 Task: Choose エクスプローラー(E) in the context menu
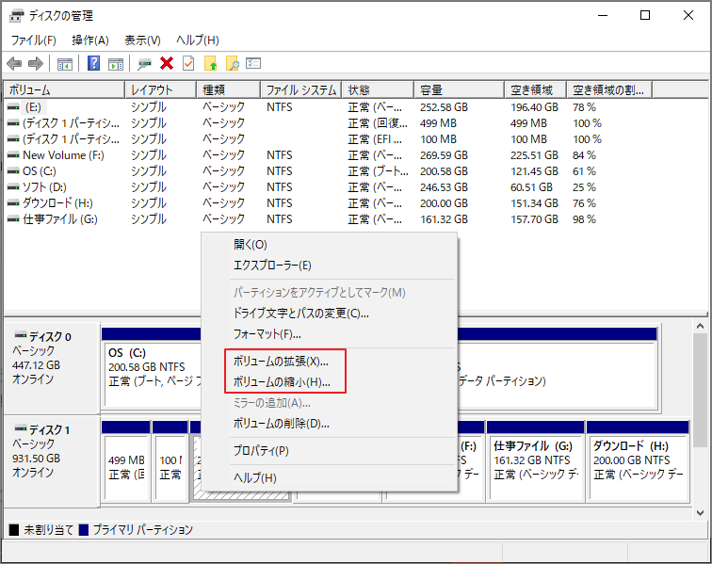330,266
